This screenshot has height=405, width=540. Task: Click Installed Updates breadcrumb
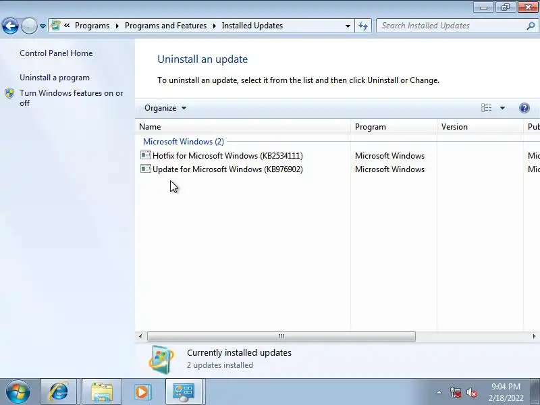coord(252,26)
